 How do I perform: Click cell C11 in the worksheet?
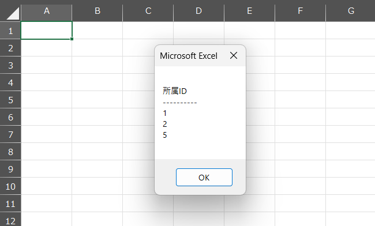tap(148, 204)
